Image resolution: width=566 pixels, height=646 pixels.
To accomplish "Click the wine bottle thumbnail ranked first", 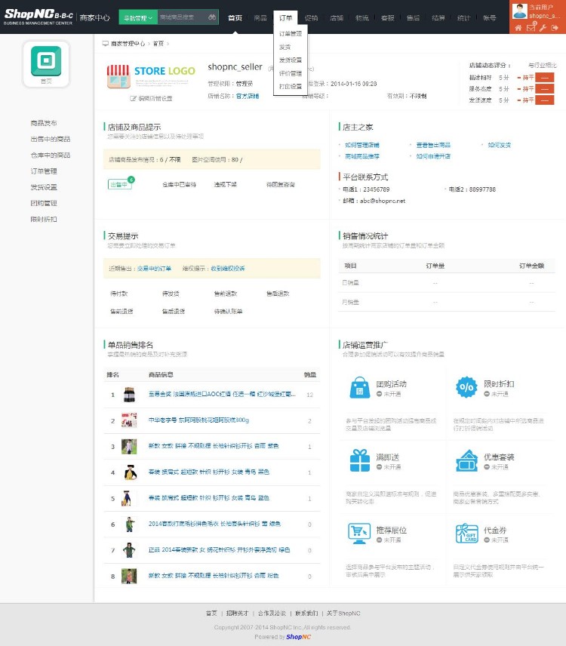I will (129, 394).
